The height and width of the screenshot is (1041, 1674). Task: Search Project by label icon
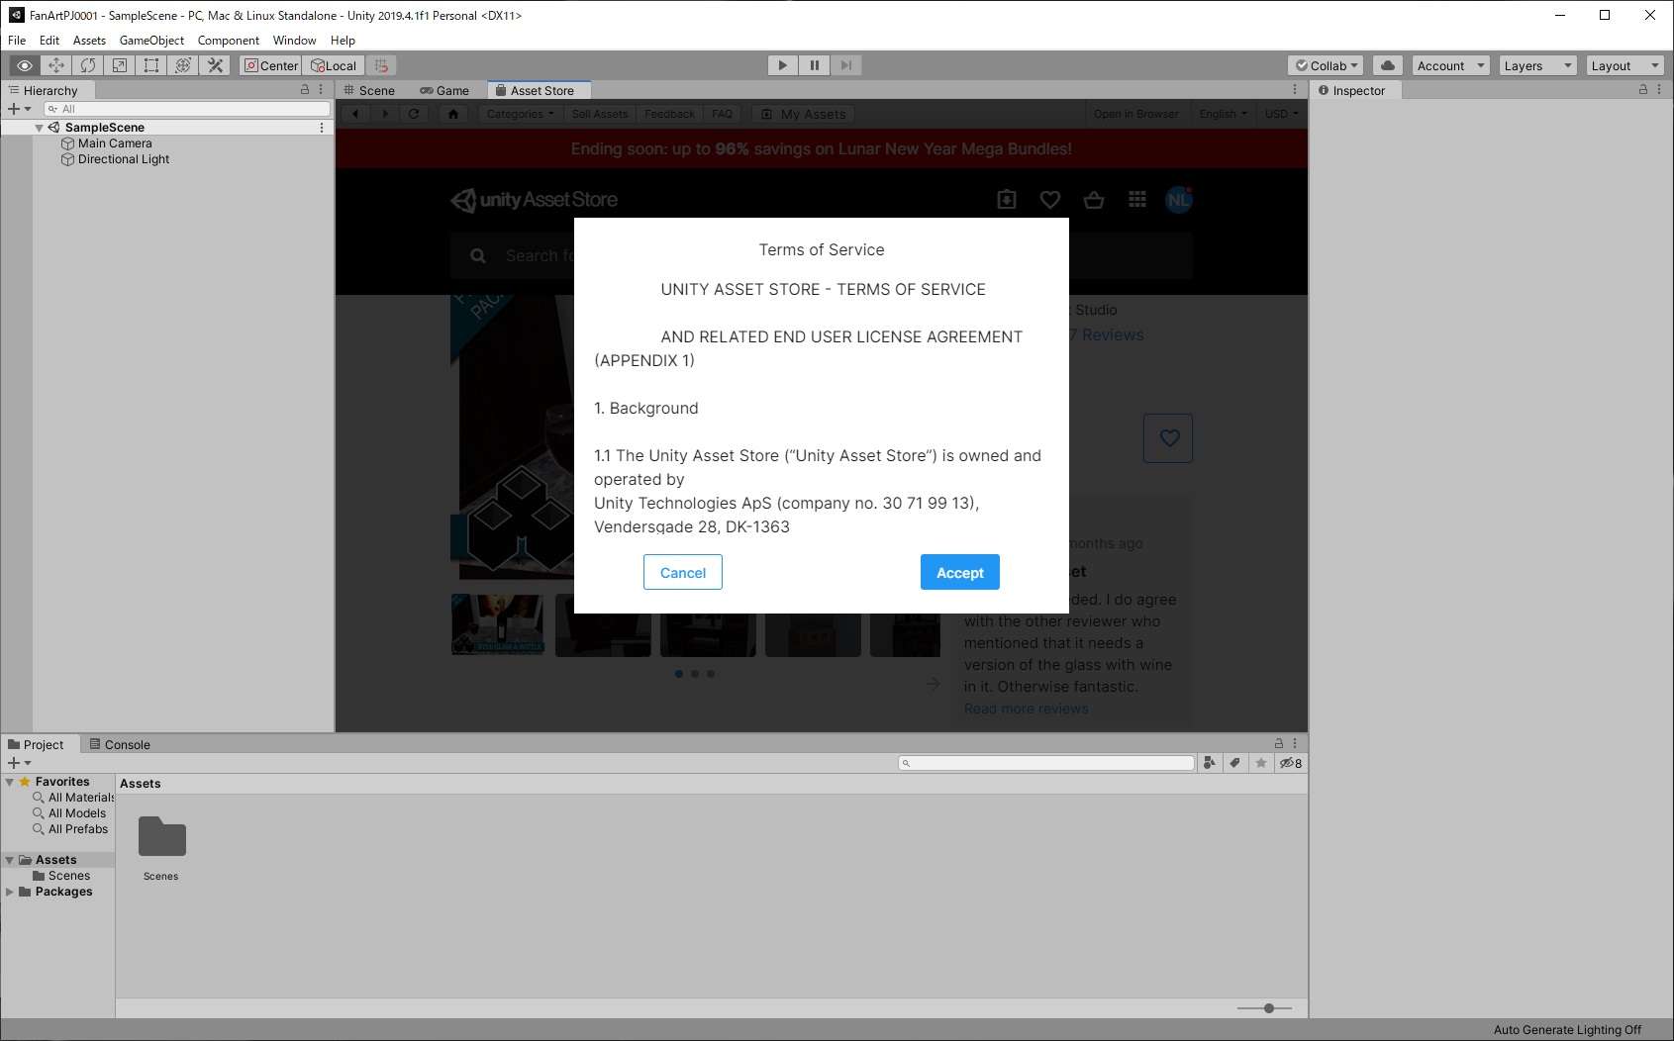coord(1234,763)
